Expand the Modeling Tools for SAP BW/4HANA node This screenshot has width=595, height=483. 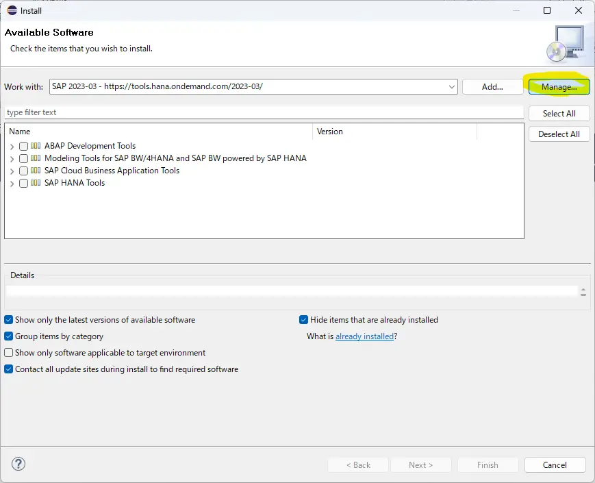point(12,159)
